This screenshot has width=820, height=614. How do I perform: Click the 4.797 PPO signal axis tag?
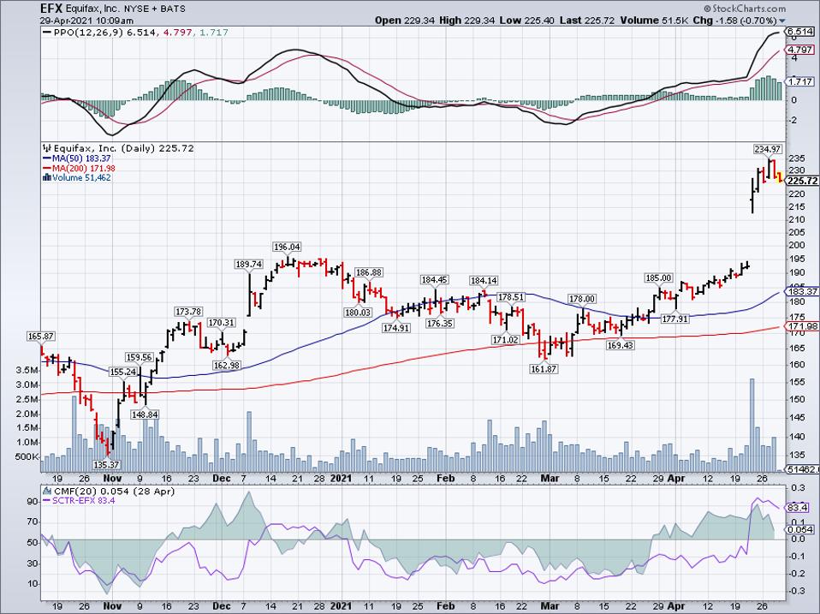800,50
